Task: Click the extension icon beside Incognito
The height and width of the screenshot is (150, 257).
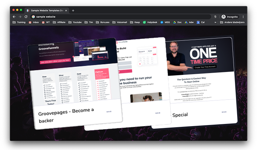Action: pyautogui.click(x=216, y=17)
